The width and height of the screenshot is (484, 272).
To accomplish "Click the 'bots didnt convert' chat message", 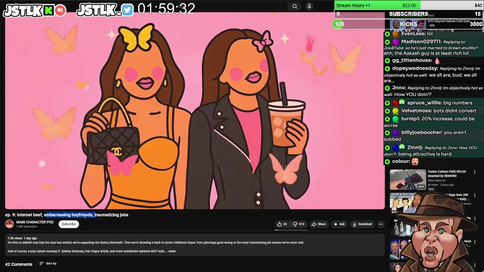I will coord(455,111).
